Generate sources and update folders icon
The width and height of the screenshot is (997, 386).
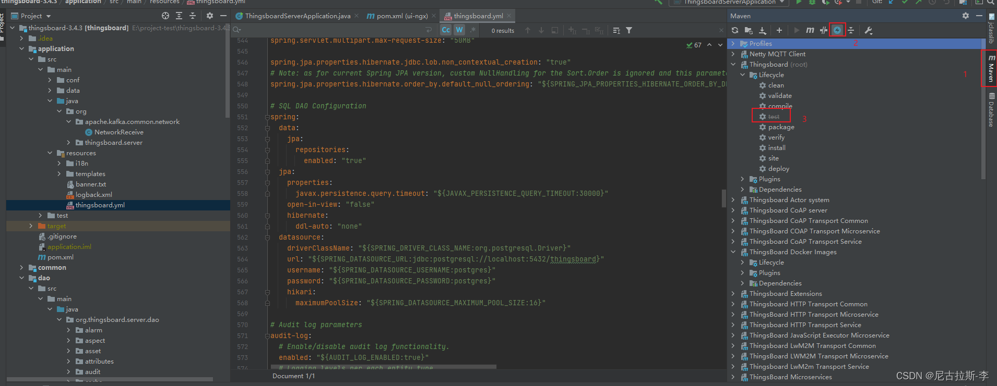749,30
